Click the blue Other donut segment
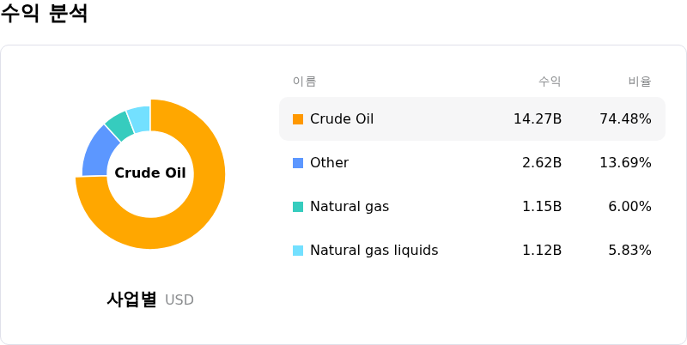The image size is (687, 345). 95,154
